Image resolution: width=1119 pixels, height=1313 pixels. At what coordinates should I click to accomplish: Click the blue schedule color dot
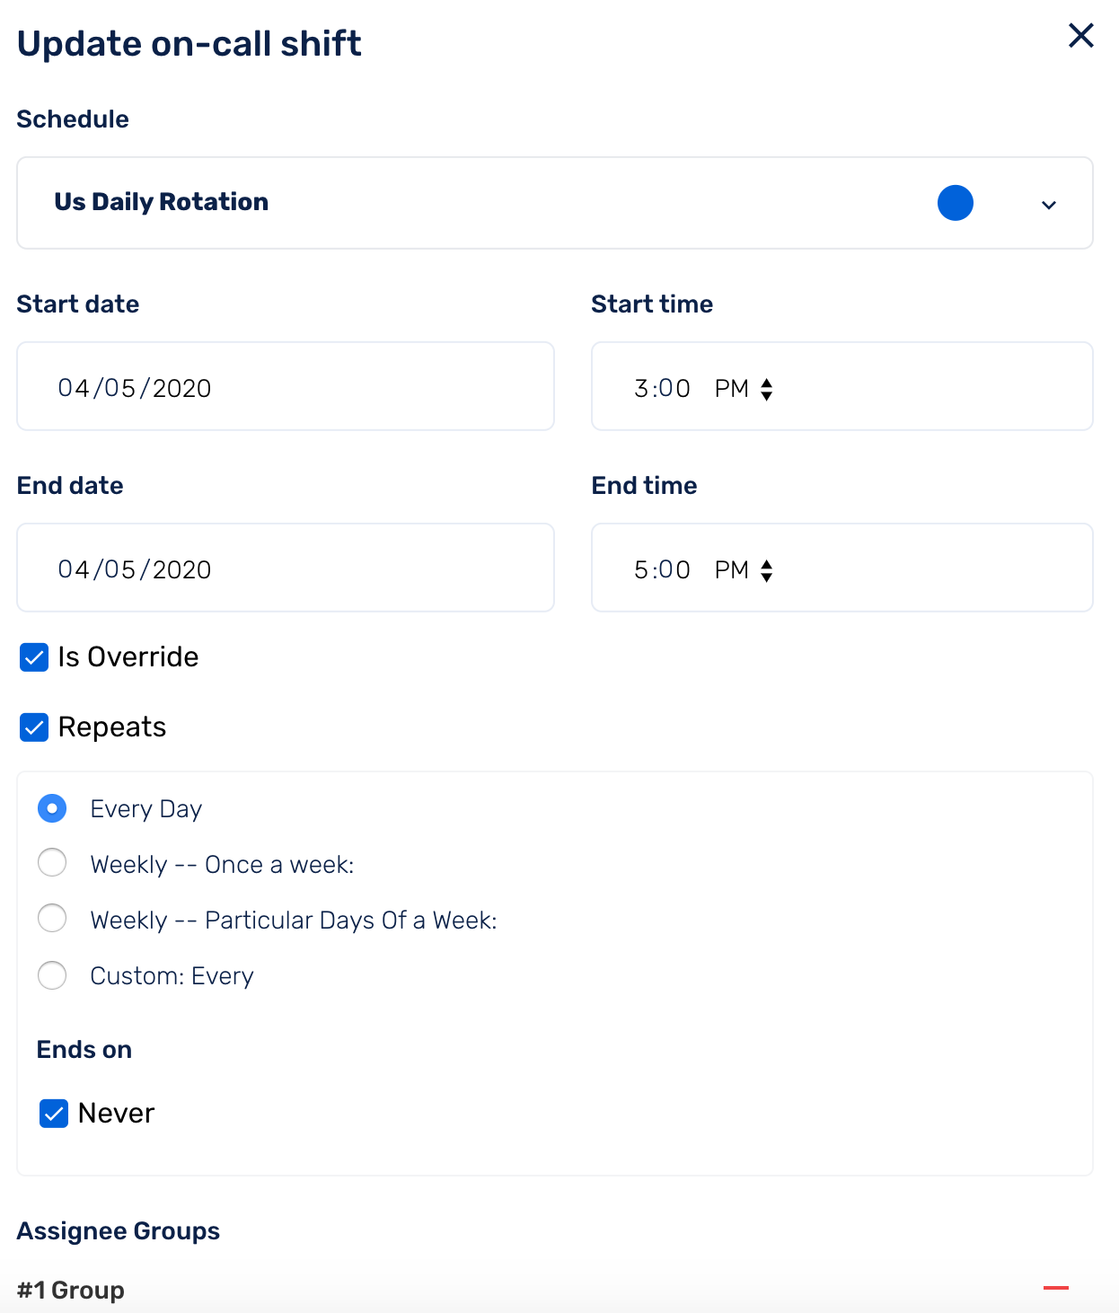pos(956,203)
